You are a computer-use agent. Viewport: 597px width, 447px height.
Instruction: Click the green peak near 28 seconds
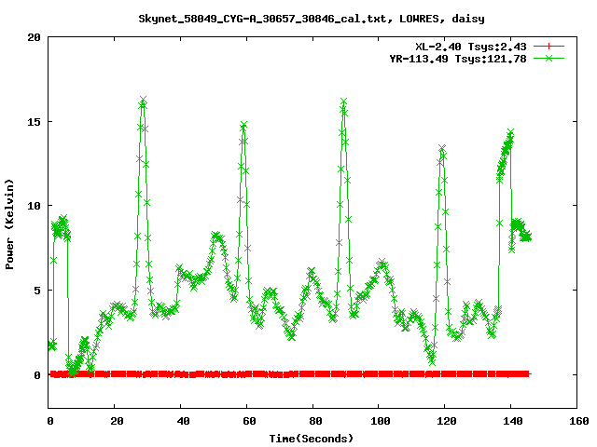pyautogui.click(x=143, y=101)
